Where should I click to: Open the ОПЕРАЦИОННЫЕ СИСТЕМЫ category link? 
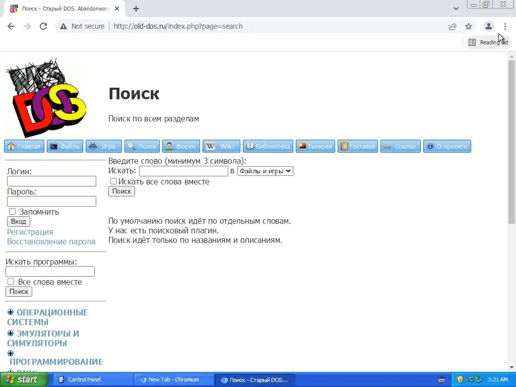47,317
